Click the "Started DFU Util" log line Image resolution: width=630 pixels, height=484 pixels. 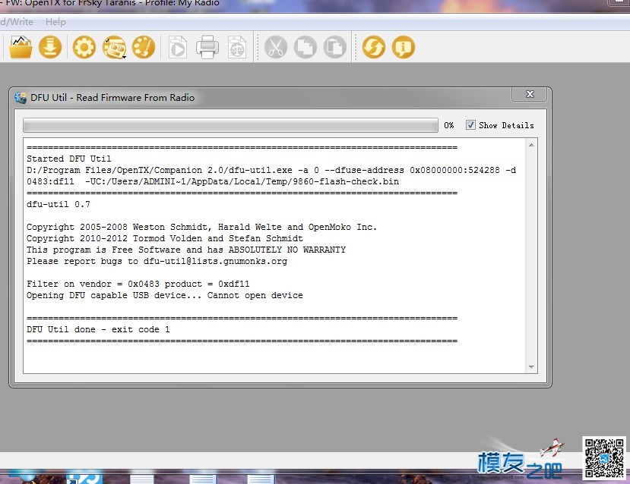click(x=68, y=159)
